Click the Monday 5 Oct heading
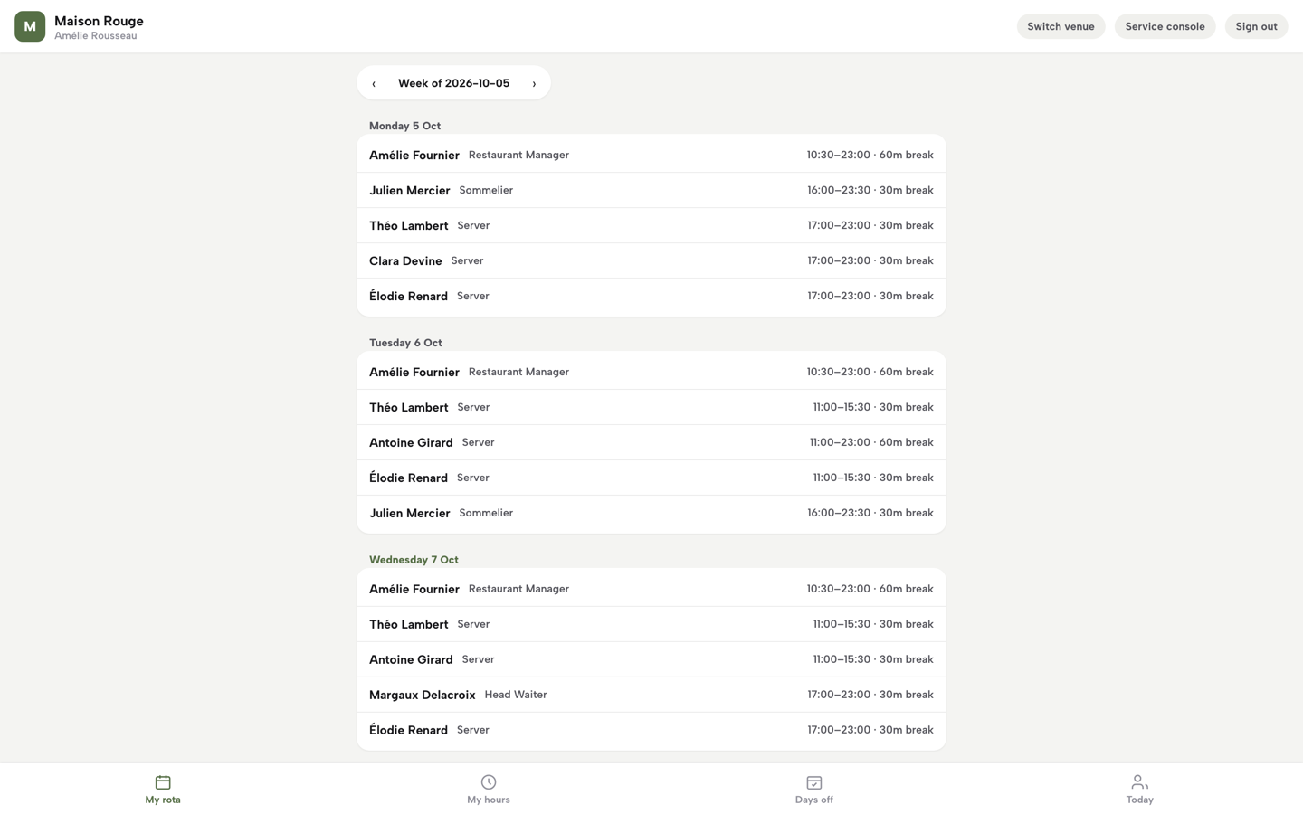This screenshot has height=814, width=1303. pos(404,126)
